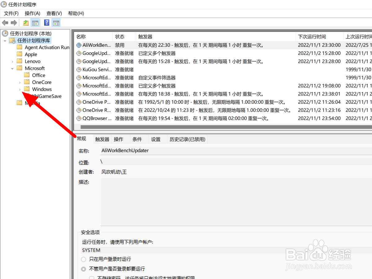Click the clock icon of QQBrowser task
The width and height of the screenshot is (372, 279).
pyautogui.click(x=79, y=118)
